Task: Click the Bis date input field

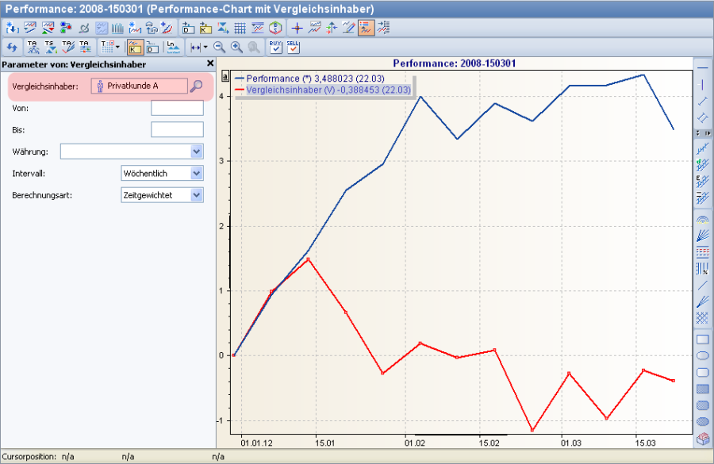Action: coord(177,129)
